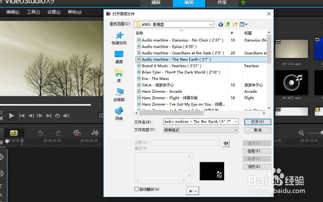Image resolution: width=323 pixels, height=202 pixels.
Task: Click the 取消 button
Action: pos(257,130)
